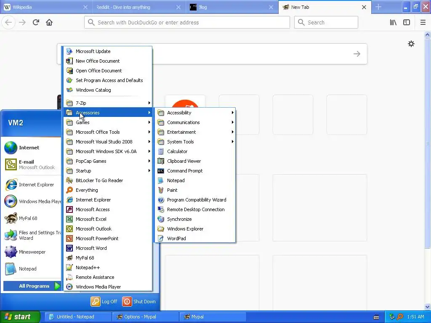Open the browser hamburger menu
The height and width of the screenshot is (323, 431).
[423, 23]
